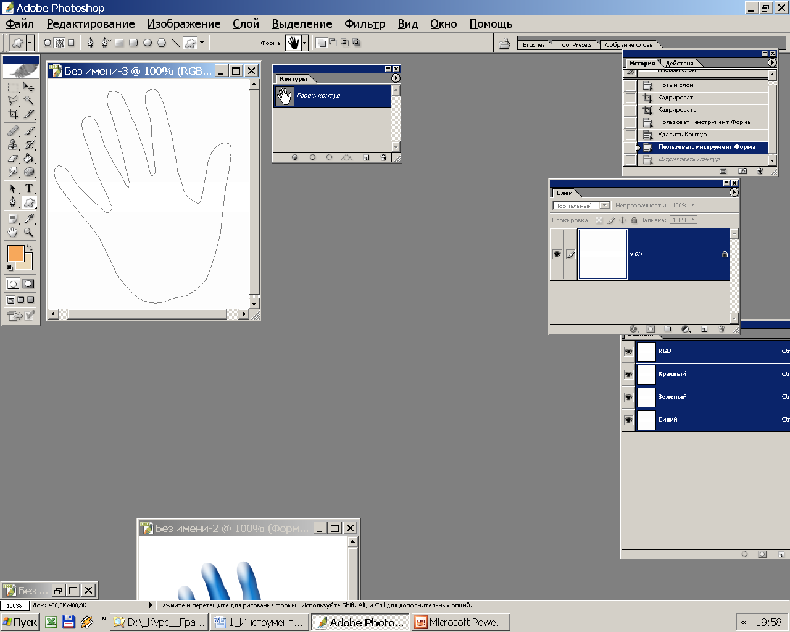Switch to Standard editing mode
Image resolution: width=790 pixels, height=632 pixels.
[x=13, y=284]
